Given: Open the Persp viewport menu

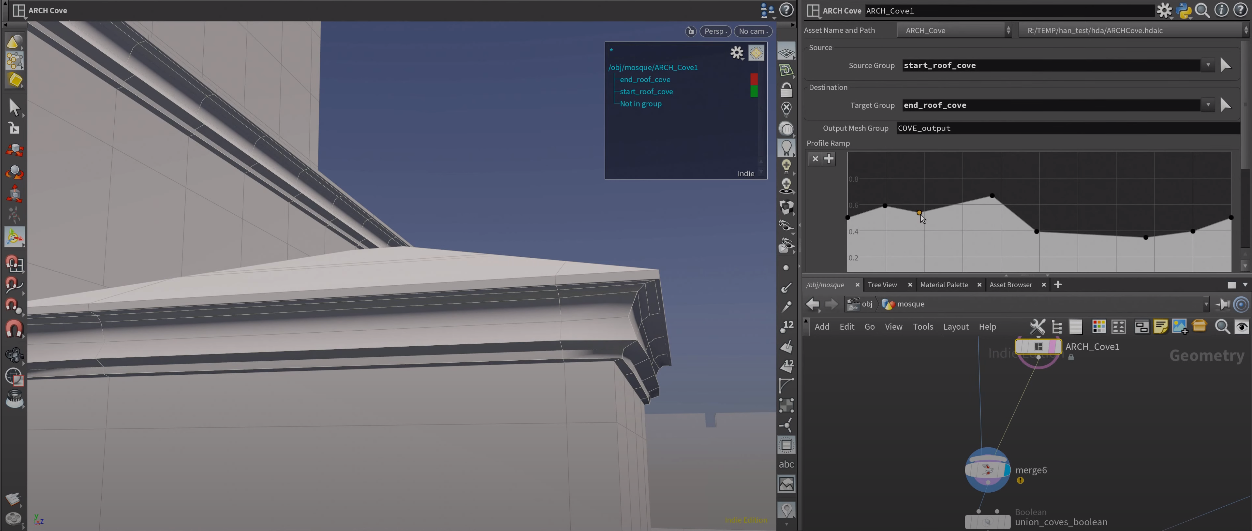Looking at the screenshot, I should point(715,31).
